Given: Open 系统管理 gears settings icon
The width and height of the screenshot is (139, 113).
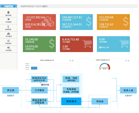Looking at the screenshot, I should (x=9, y=48).
